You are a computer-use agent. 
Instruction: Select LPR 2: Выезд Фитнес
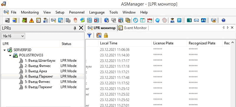(x=38, y=66)
